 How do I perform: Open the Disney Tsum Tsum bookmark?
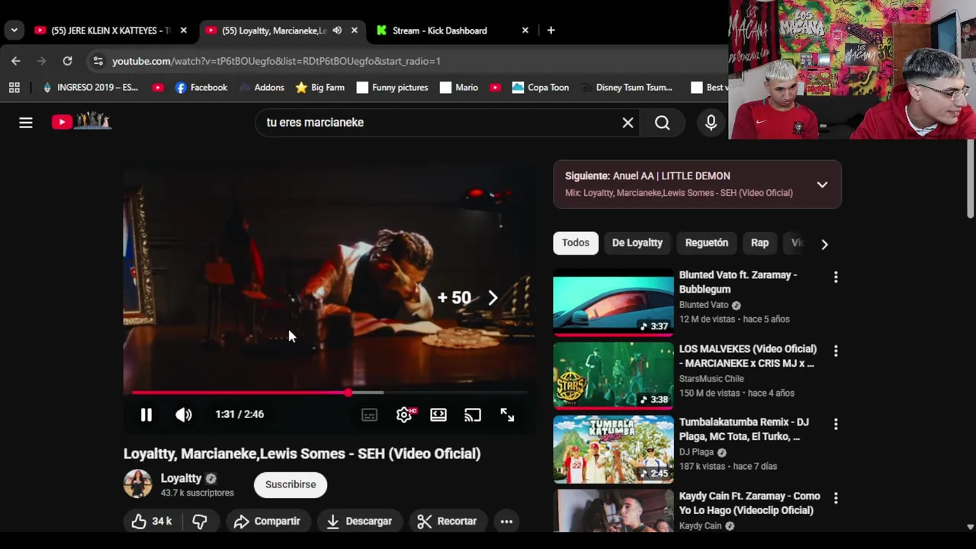(x=627, y=88)
